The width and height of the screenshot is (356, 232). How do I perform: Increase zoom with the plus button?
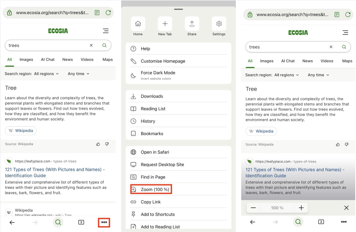pos(301,208)
